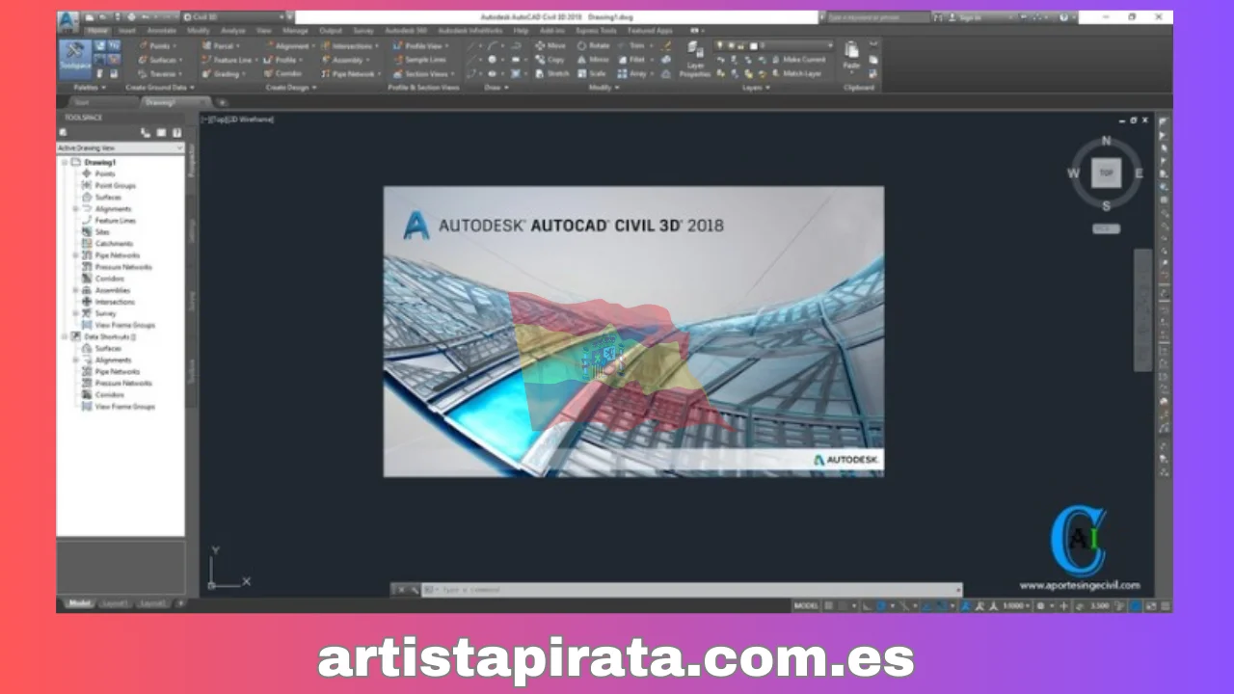The height and width of the screenshot is (694, 1234).
Task: Open the Output menu in the ribbon
Action: pos(331,30)
